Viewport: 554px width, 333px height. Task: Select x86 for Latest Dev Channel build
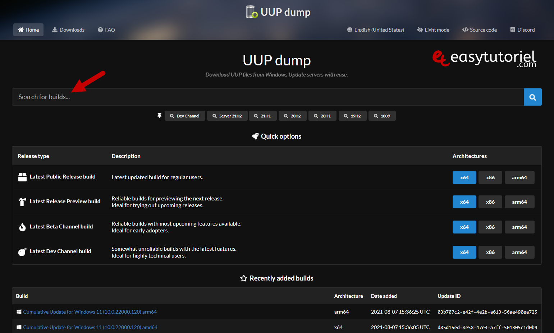(x=490, y=252)
